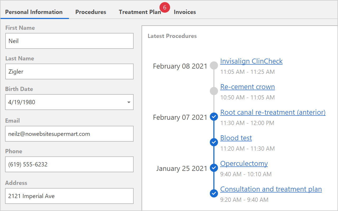The image size is (338, 211).
Task: Click the gray marker beside Re-cement crown
Action: (x=214, y=91)
